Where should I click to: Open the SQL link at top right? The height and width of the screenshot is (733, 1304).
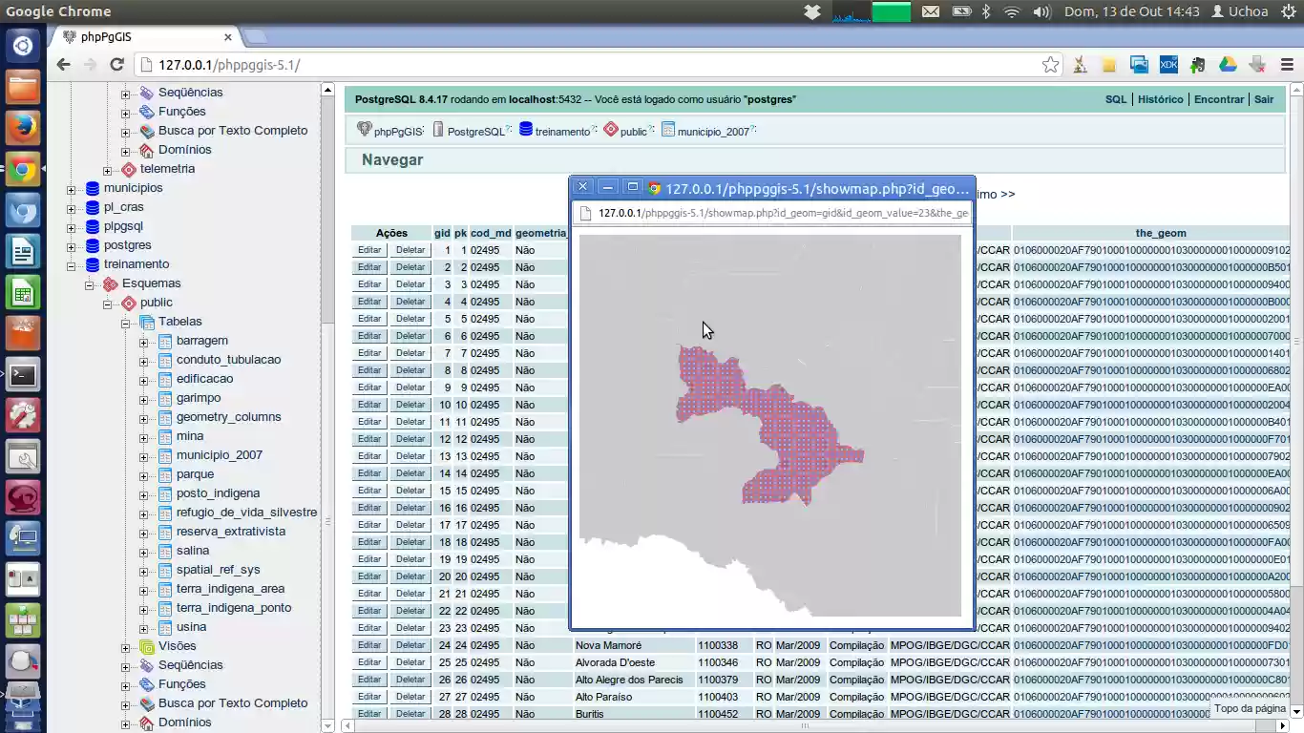pos(1115,98)
